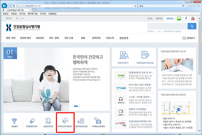
Task: Click the 본원 바로가기 link
Action: (169, 118)
